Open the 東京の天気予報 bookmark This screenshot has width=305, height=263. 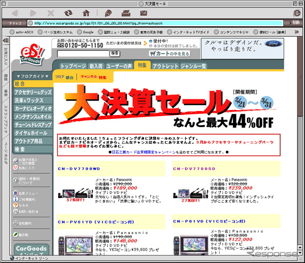pyautogui.click(x=149, y=32)
